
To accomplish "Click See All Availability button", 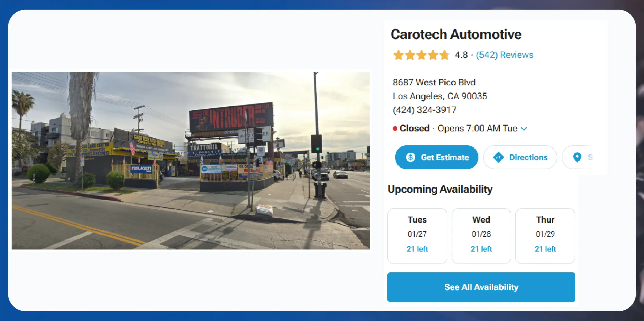I will tap(481, 287).
